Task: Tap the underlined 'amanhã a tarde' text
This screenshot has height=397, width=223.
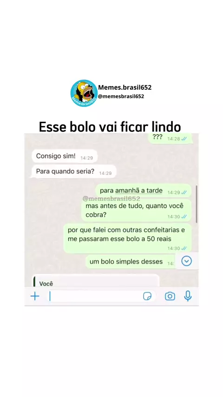Action: coord(139,191)
